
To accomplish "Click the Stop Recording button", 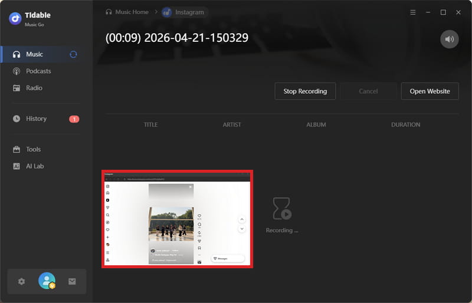I will click(x=305, y=91).
